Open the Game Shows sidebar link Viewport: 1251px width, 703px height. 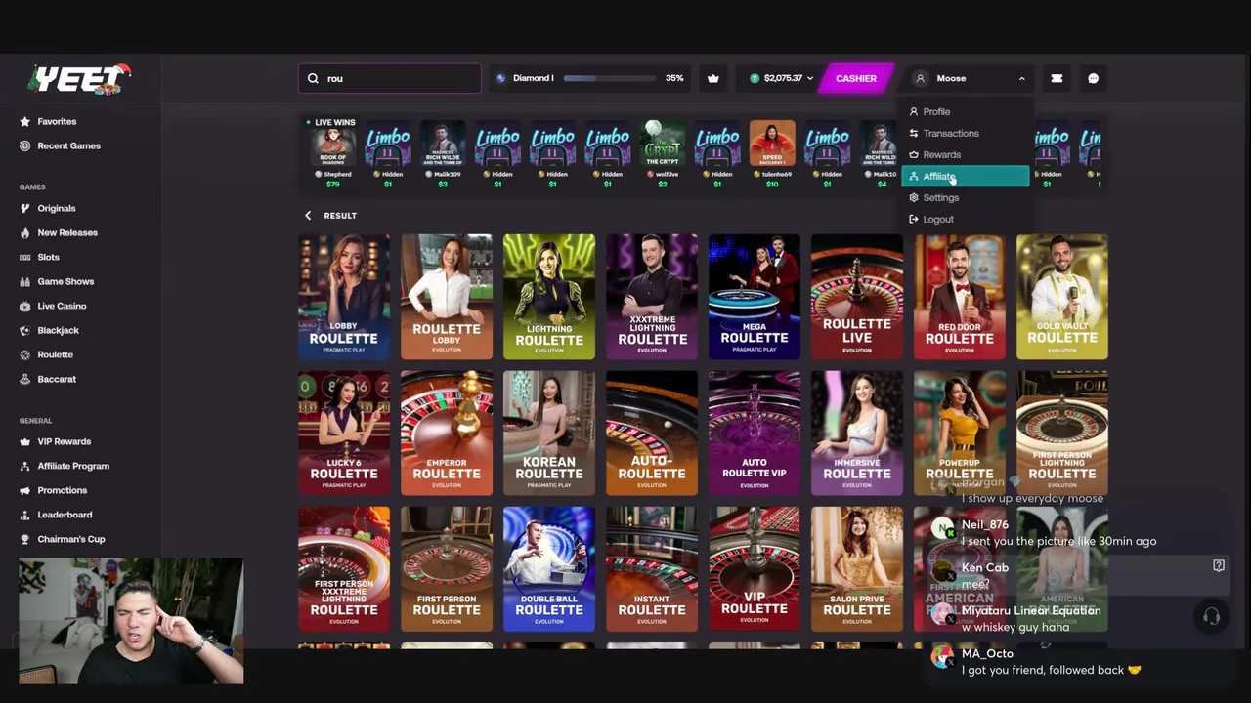point(65,281)
